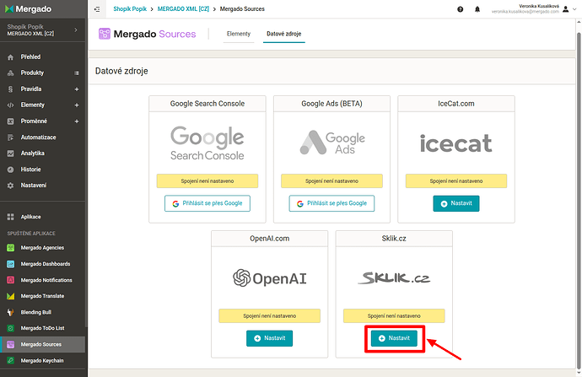
Task: Click the OpenAI logo
Action: point(270,278)
